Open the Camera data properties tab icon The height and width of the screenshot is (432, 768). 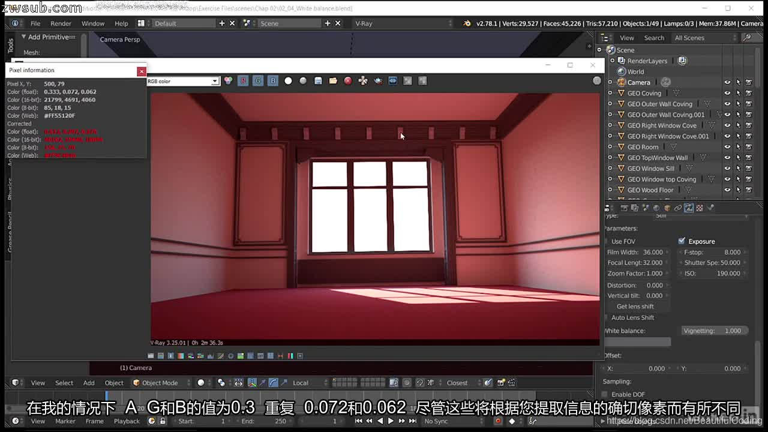point(689,208)
